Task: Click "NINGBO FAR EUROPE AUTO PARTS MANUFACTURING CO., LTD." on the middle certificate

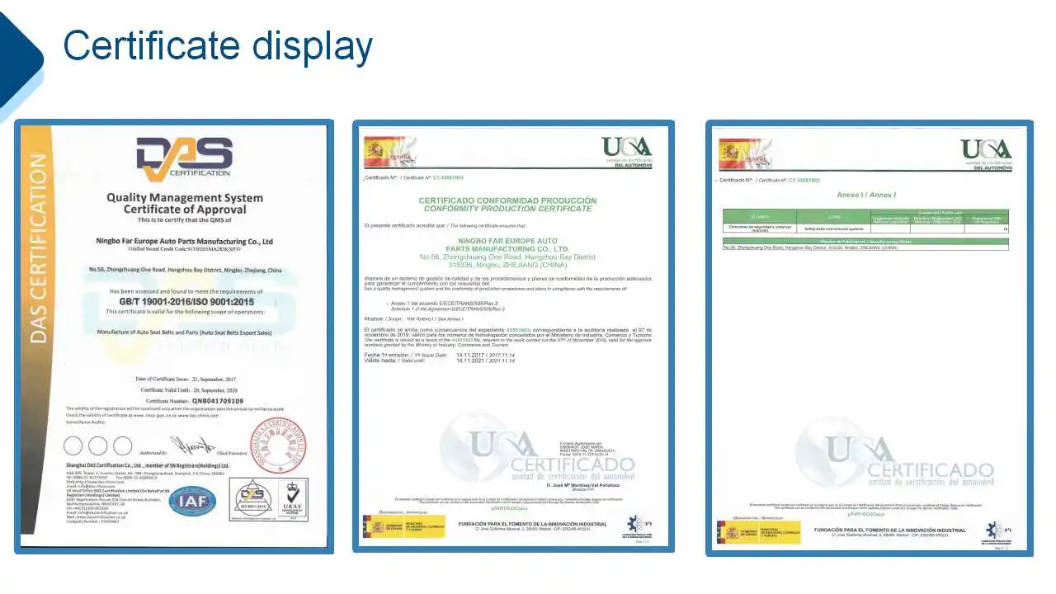Action: click(x=507, y=244)
